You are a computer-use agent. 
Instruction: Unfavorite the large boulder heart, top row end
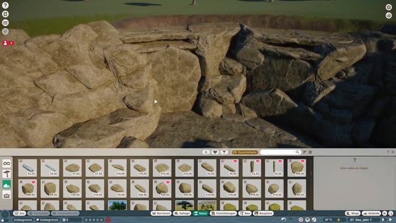pyautogui.click(x=303, y=161)
